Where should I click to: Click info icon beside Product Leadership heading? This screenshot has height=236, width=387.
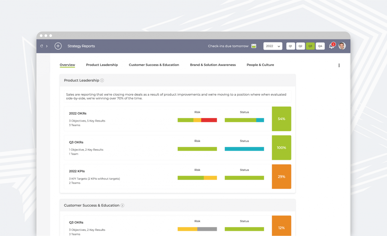(102, 80)
